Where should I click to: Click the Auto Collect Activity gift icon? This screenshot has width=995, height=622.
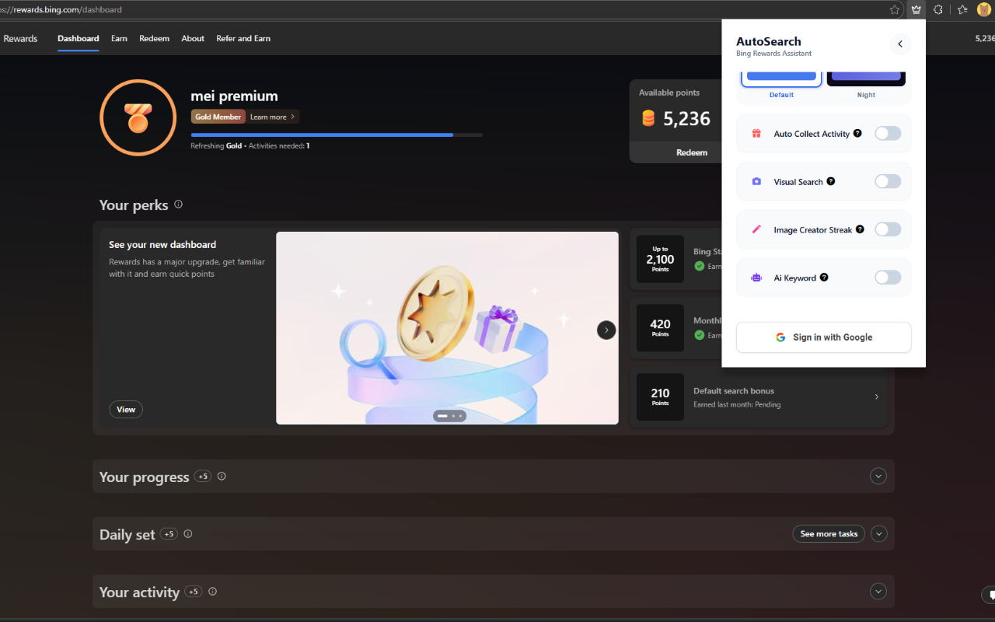[756, 134]
